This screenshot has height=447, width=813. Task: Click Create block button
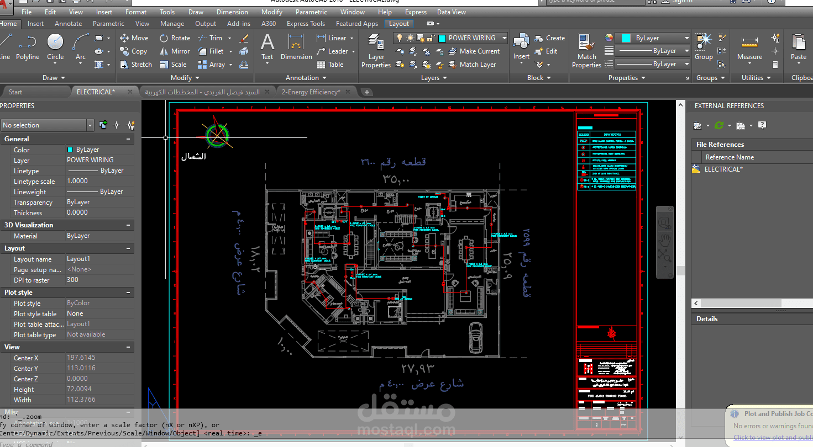coord(550,38)
